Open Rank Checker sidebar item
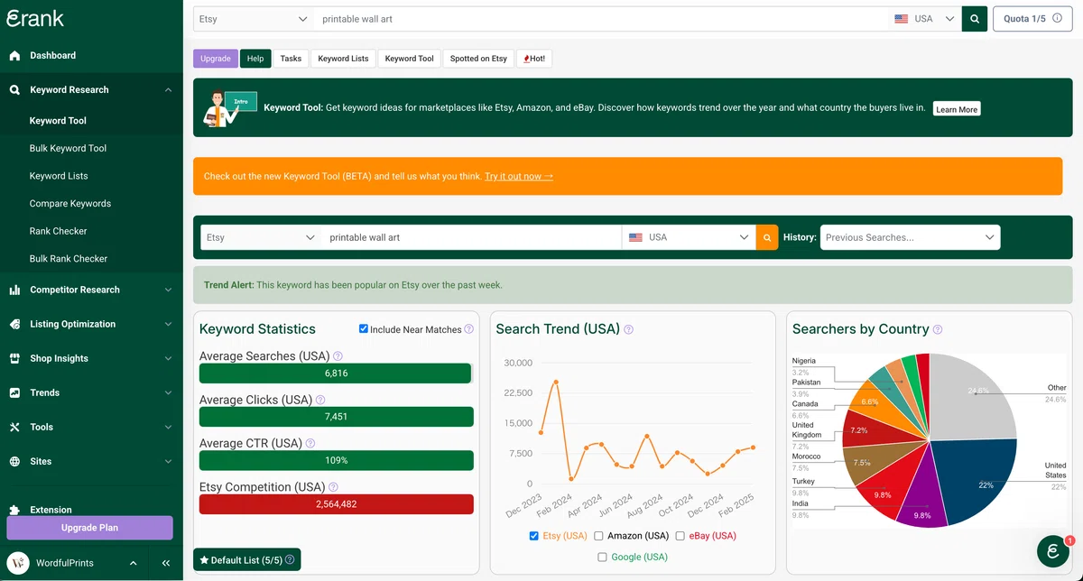 (x=58, y=231)
